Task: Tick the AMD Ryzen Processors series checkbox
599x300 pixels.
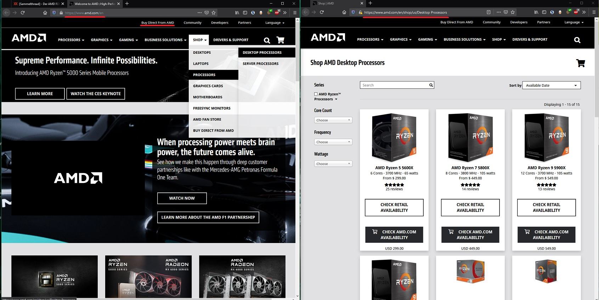Action: 316,94
